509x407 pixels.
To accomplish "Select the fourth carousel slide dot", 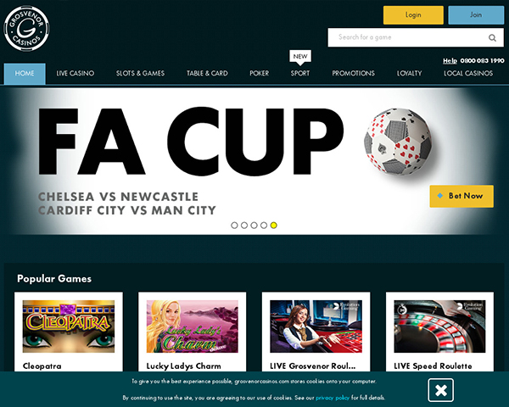I will click(264, 226).
